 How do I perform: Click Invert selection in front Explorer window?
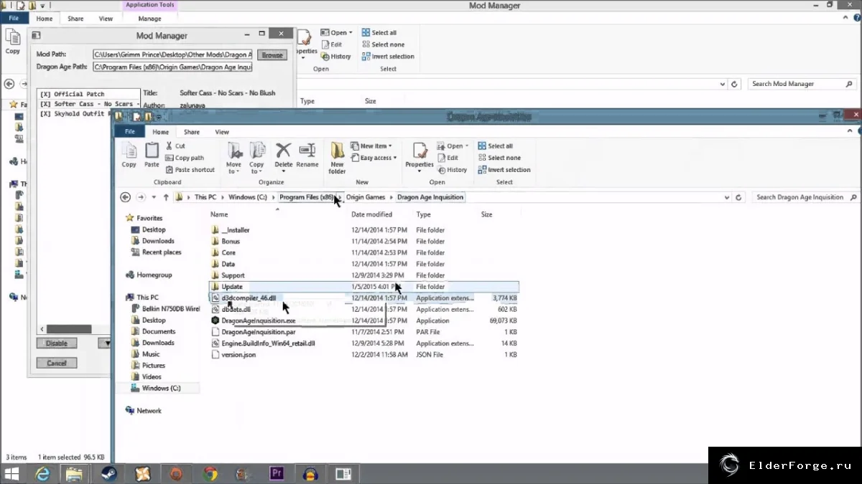tap(504, 170)
